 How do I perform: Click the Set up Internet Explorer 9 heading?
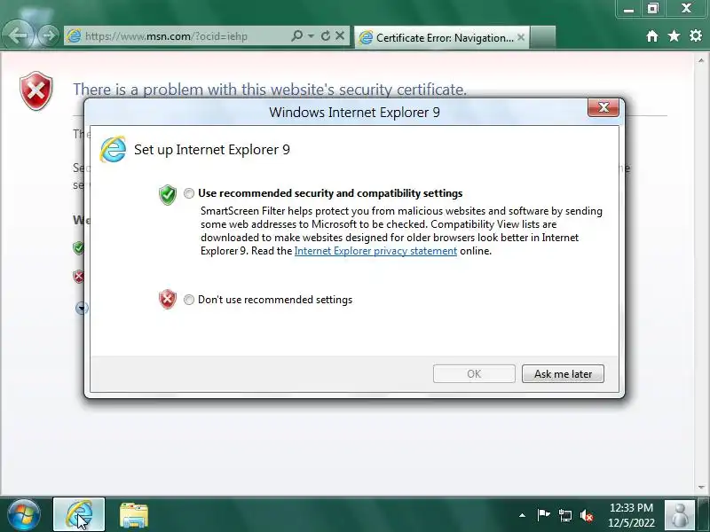coord(212,150)
